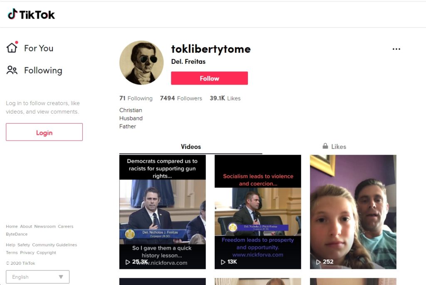Screen dimensions: 426x285
Task: Open the For You home icon
Action: click(12, 47)
